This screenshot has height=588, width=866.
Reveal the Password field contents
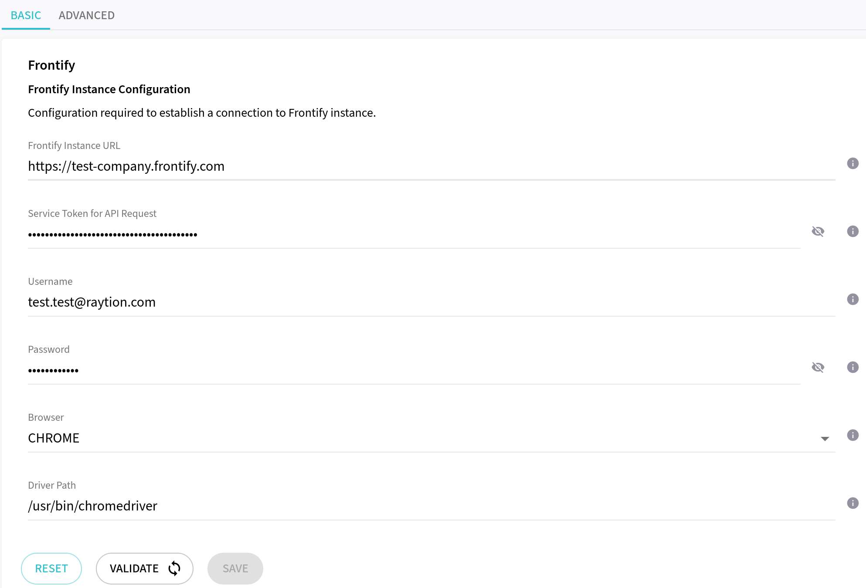pos(818,367)
